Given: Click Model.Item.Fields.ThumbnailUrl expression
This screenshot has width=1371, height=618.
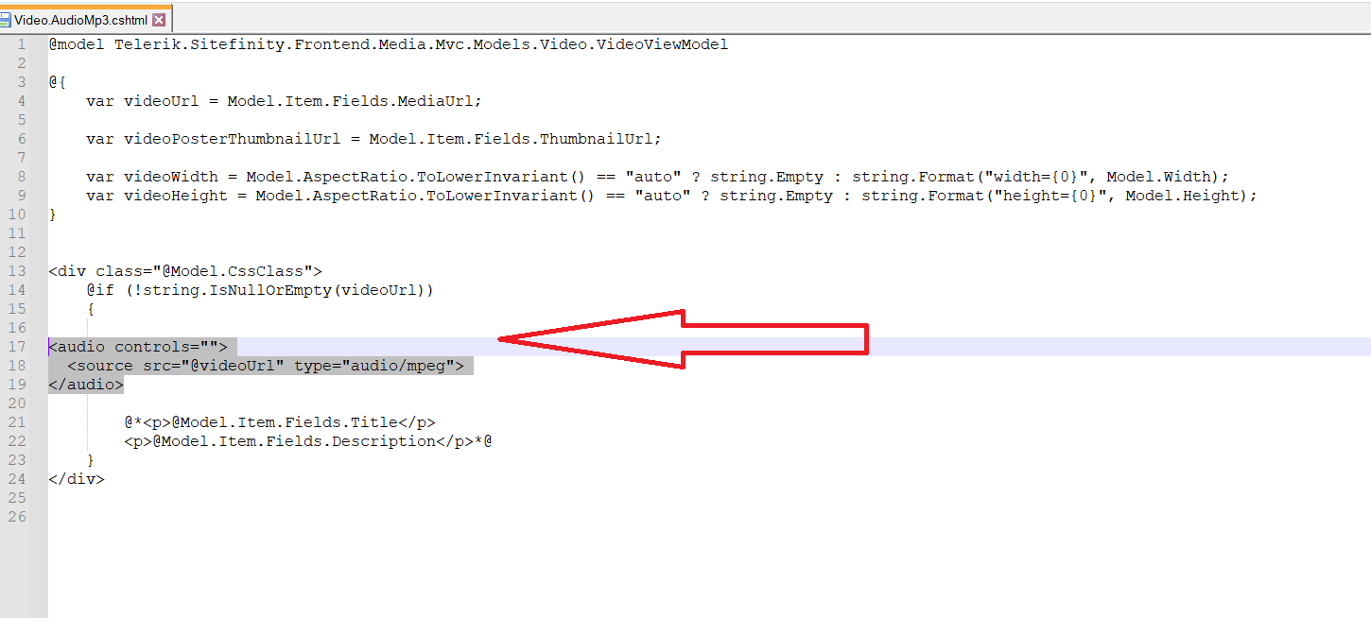Looking at the screenshot, I should [511, 139].
